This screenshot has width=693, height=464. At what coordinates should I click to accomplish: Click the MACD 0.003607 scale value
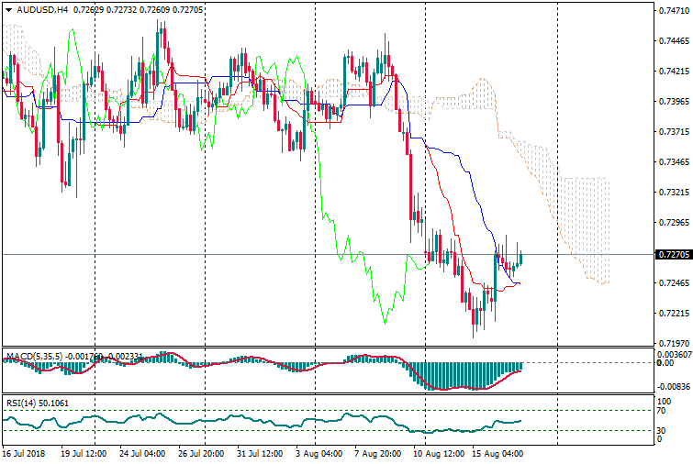[674, 354]
